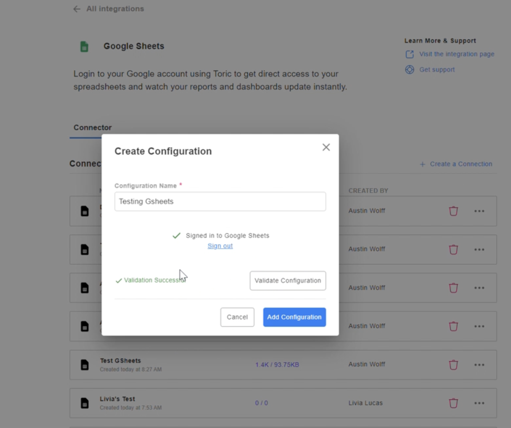This screenshot has width=511, height=428.
Task: Click the sheet icon of Test GSheets row
Action: pyautogui.click(x=85, y=365)
